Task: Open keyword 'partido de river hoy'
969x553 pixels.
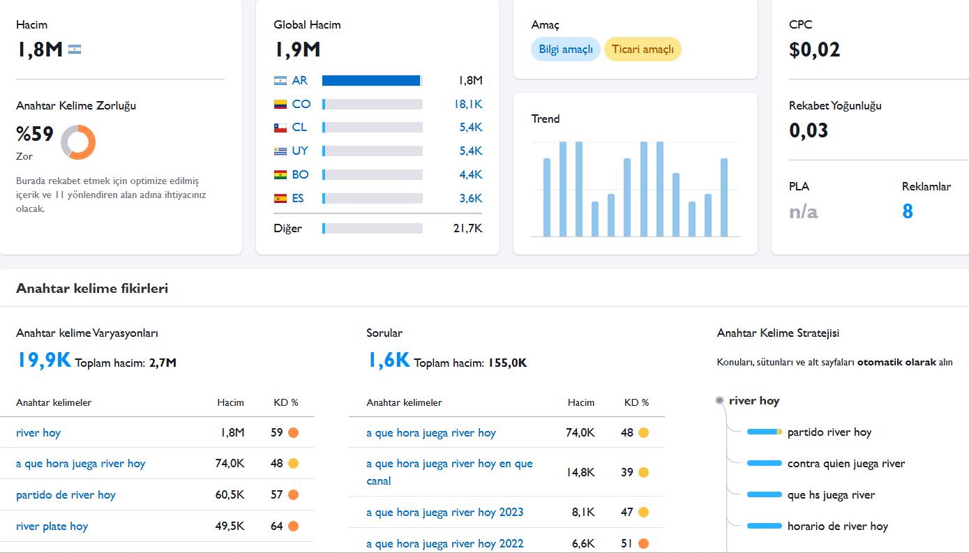Action: click(66, 495)
